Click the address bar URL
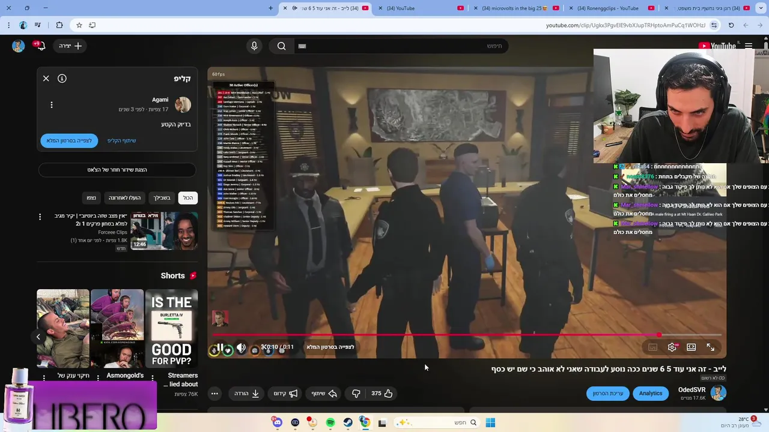769x432 pixels. [625, 25]
